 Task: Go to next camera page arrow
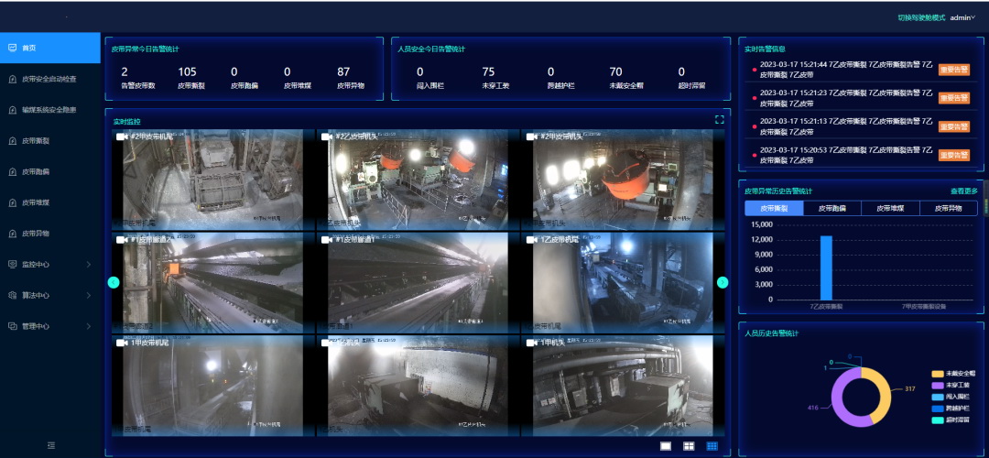[723, 282]
